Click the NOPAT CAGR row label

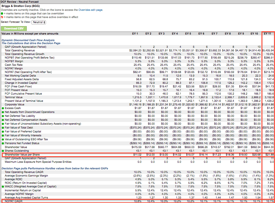[14, 201]
